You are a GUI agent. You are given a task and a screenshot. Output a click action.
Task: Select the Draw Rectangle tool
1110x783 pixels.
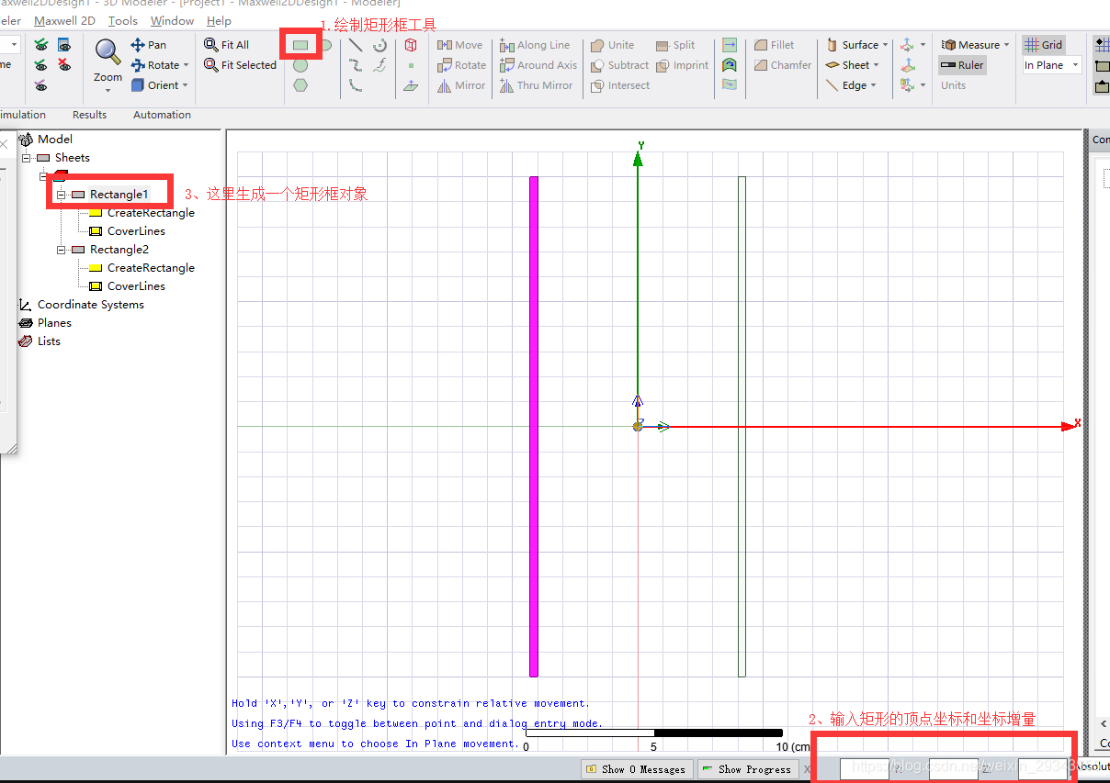tap(300, 45)
